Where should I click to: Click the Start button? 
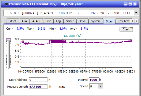(126, 29)
